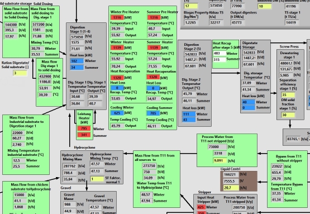Select the Digestion Stage 1 t/a field

pos(77,37)
